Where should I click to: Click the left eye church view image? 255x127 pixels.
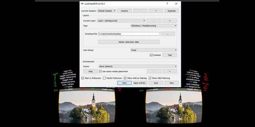tap(87, 106)
